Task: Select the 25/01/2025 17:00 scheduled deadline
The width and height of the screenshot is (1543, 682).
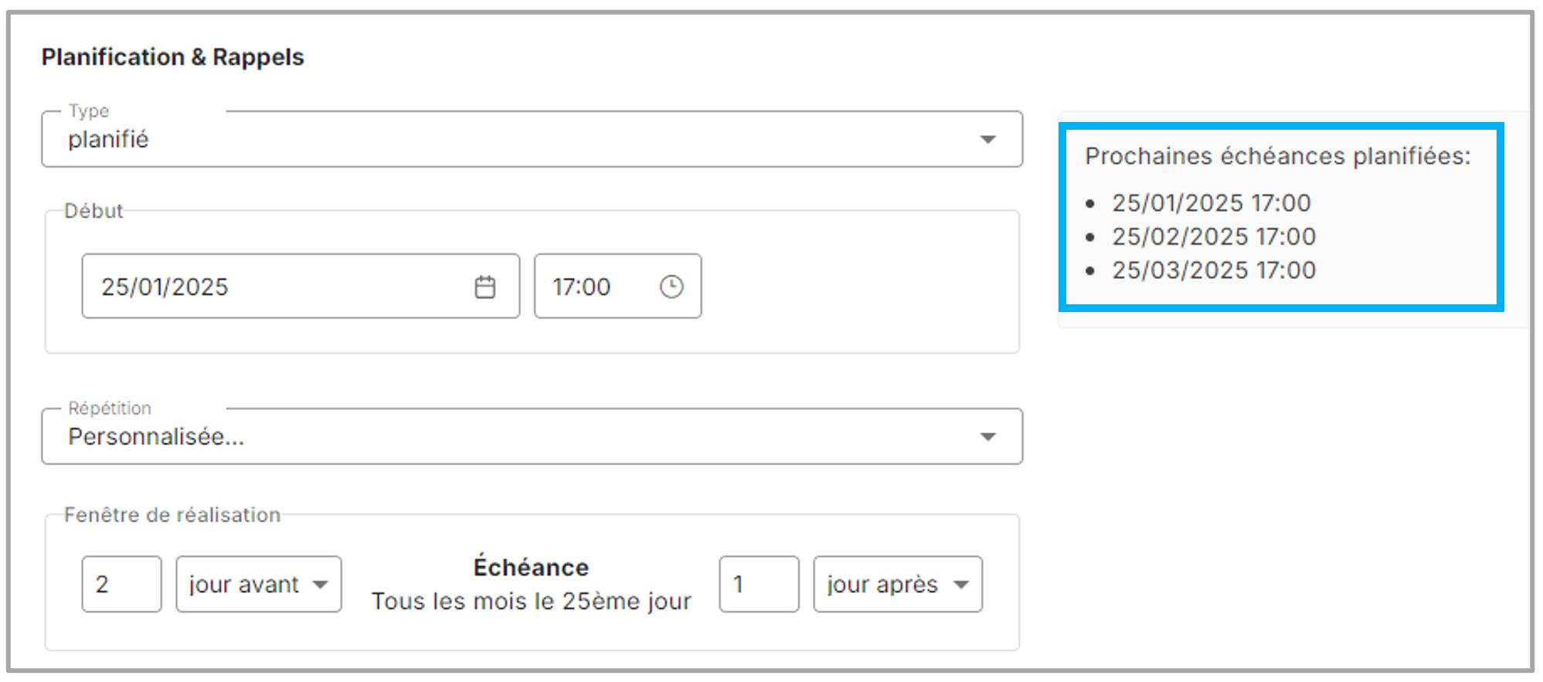Action: click(1211, 203)
